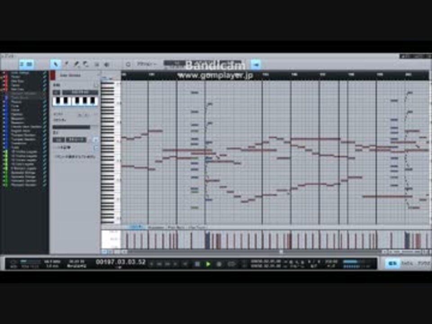The height and width of the screenshot is (324, 432).
Task: Open the Browse tab at bottom right
Action: 424,263
